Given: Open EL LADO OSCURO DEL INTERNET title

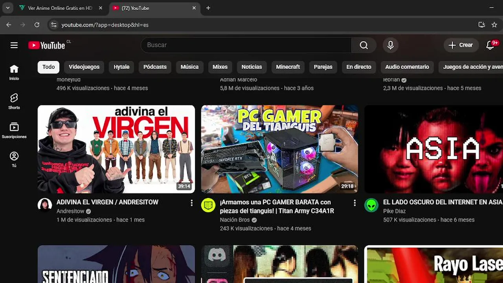Looking at the screenshot, I should coord(443,202).
